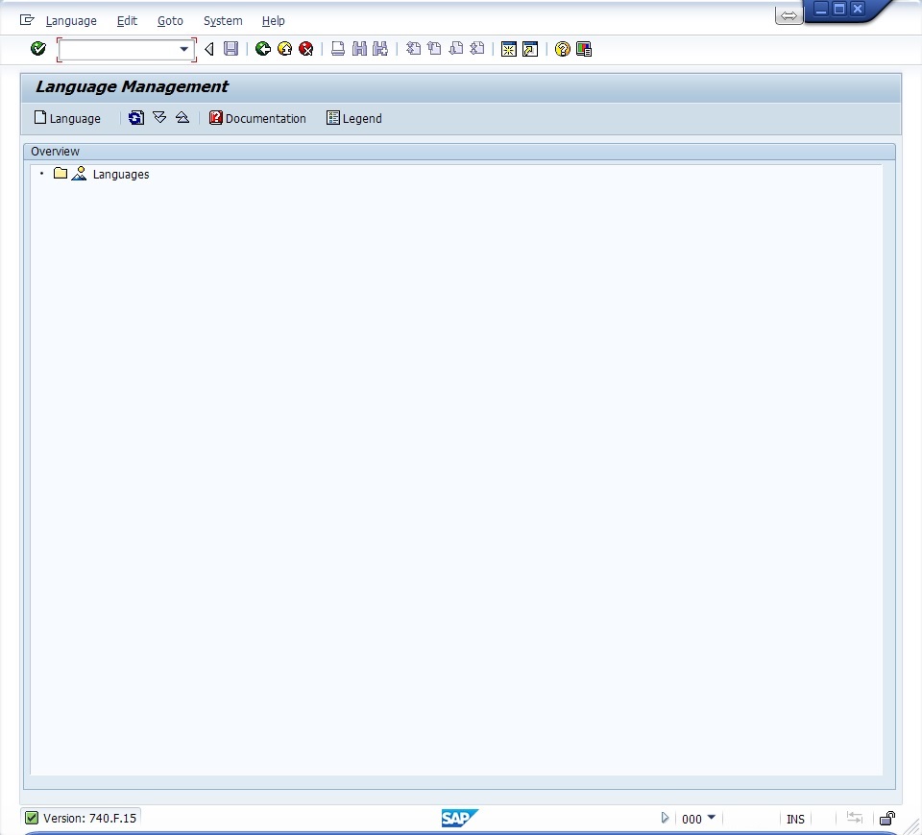This screenshot has width=922, height=835.
Task: Click the Print icon in toolbar
Action: coord(337,49)
